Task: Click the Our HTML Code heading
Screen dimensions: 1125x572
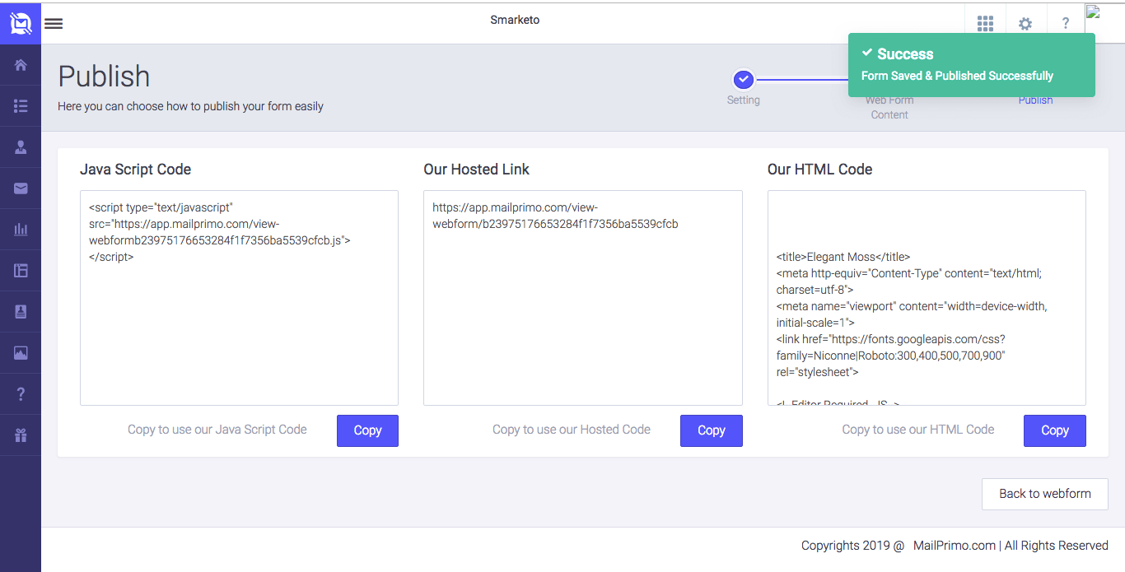Action: coord(820,170)
